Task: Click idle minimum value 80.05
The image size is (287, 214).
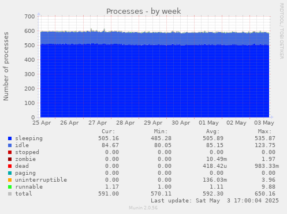Action: [163, 145]
